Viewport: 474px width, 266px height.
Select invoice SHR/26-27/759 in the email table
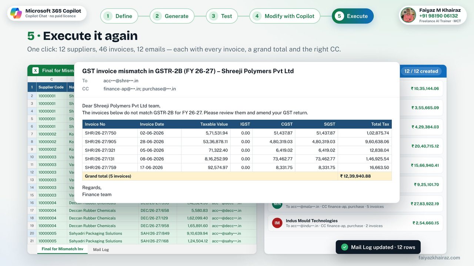click(100, 167)
